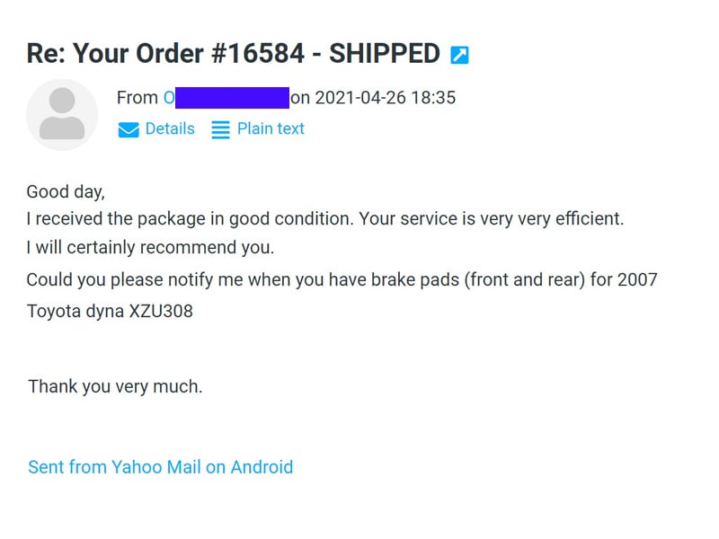Click the I will certainly recommend you line
Screen dimensions: 719x539
tap(150, 248)
